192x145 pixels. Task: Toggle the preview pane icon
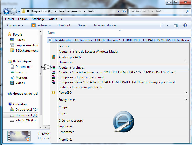coord(176,25)
